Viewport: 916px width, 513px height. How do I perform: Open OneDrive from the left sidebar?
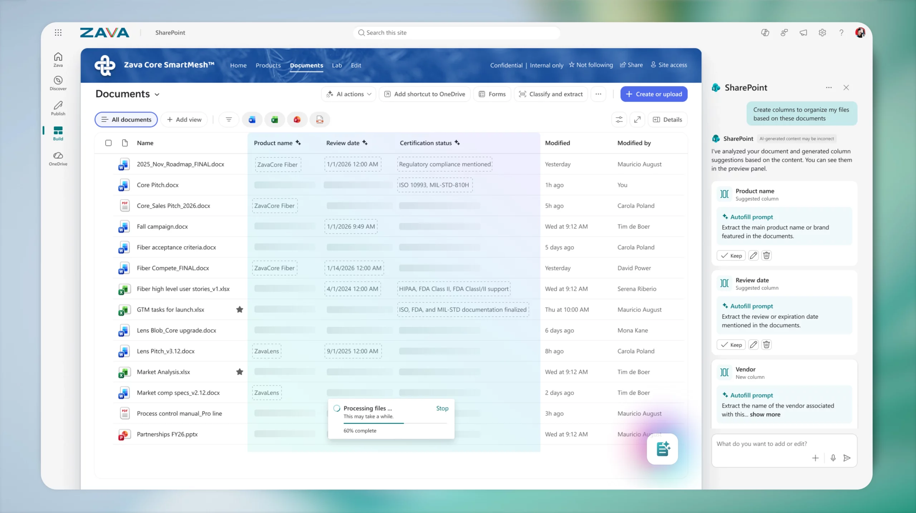(x=58, y=158)
